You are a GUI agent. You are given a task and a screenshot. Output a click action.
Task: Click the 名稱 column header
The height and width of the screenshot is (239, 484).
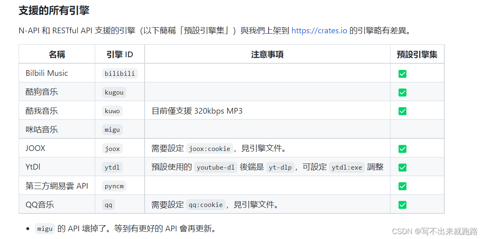[57, 54]
